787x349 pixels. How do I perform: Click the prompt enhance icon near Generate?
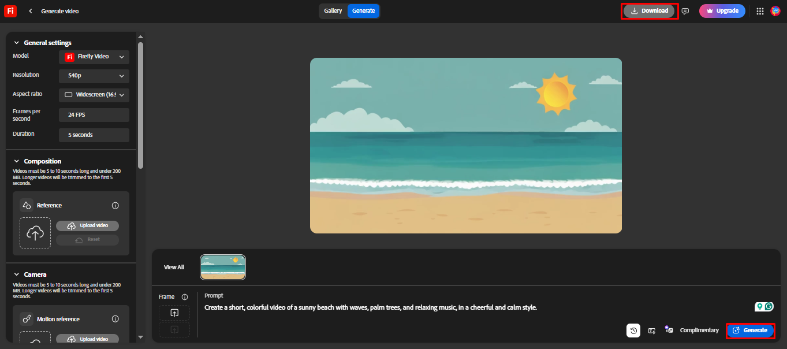(x=651, y=330)
